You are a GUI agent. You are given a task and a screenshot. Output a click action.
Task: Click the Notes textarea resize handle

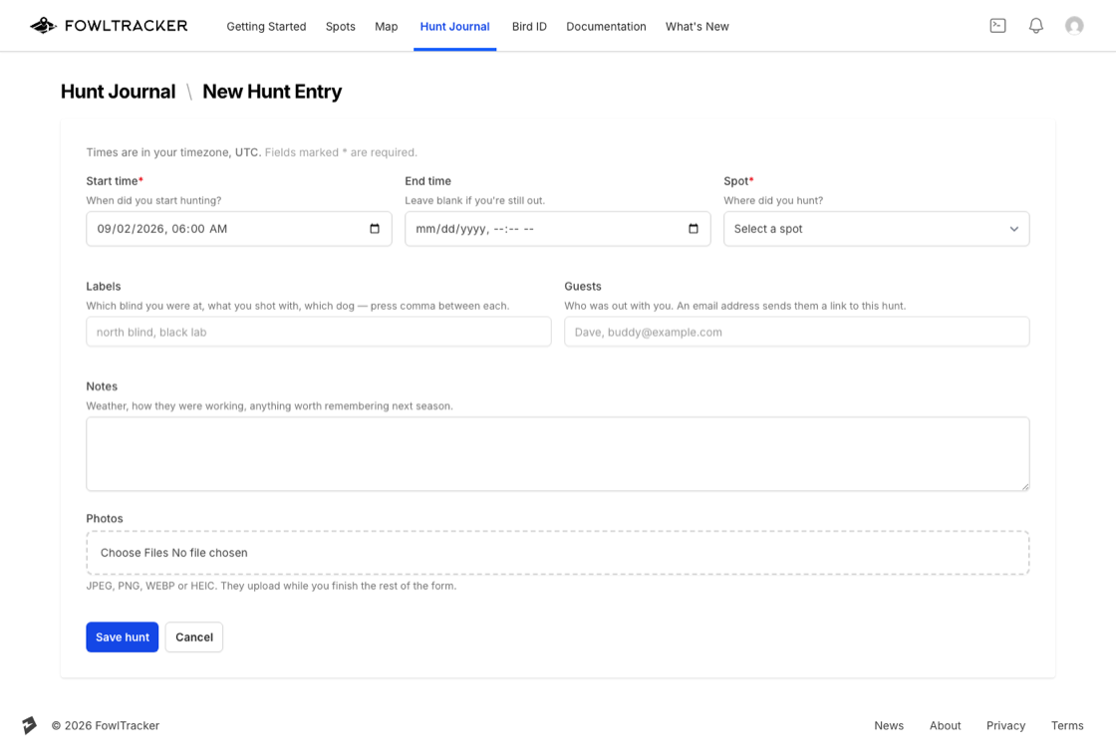(x=1025, y=486)
